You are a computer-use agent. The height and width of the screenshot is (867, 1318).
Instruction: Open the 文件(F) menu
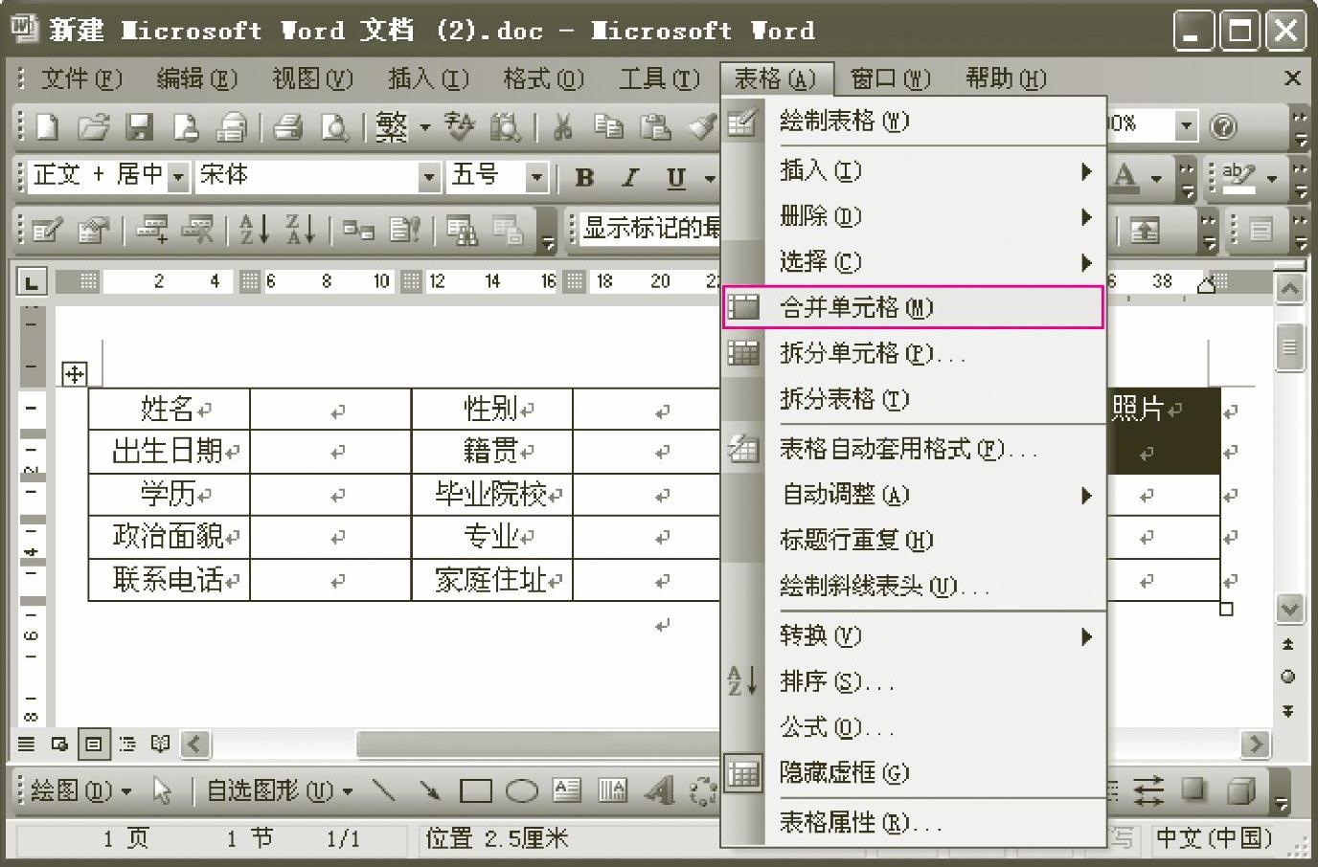[x=81, y=78]
